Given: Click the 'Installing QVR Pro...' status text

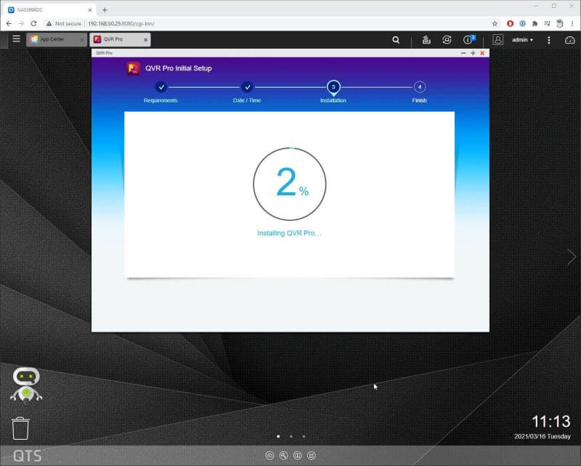Looking at the screenshot, I should click(289, 233).
